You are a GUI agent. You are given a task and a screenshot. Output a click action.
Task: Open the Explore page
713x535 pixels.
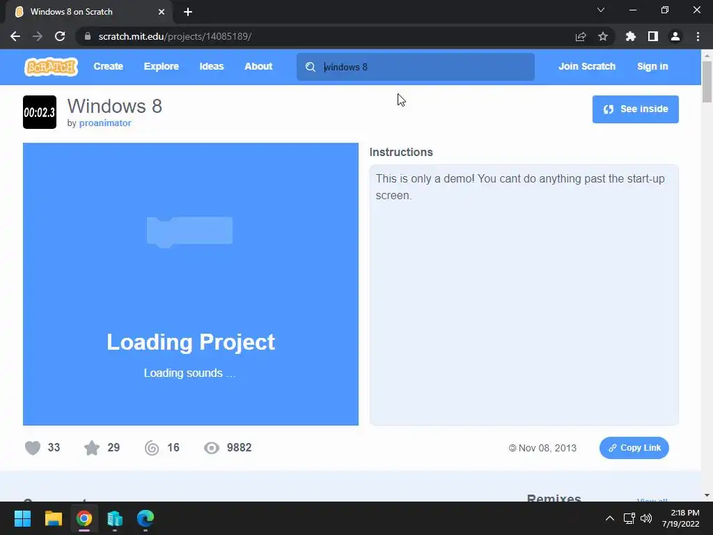pos(161,66)
